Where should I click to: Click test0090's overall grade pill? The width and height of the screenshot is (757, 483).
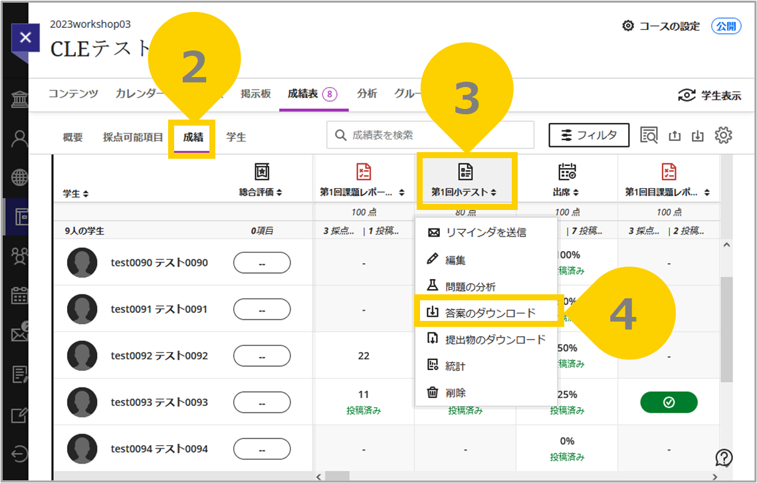pos(262,263)
